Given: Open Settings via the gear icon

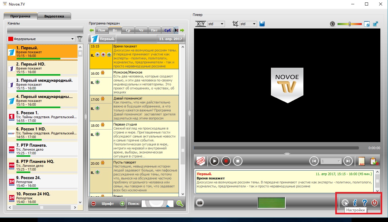Looking at the screenshot, I should (345, 202).
